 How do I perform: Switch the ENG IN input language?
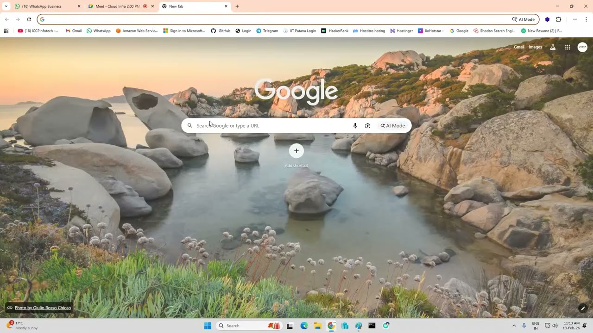(536, 326)
